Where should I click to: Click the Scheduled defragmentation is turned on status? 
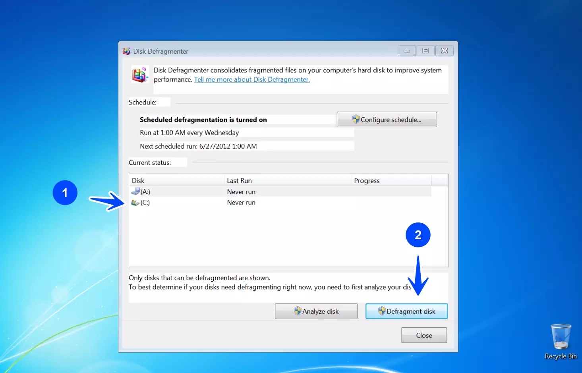(x=203, y=120)
